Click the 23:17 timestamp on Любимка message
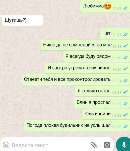 click(117, 9)
